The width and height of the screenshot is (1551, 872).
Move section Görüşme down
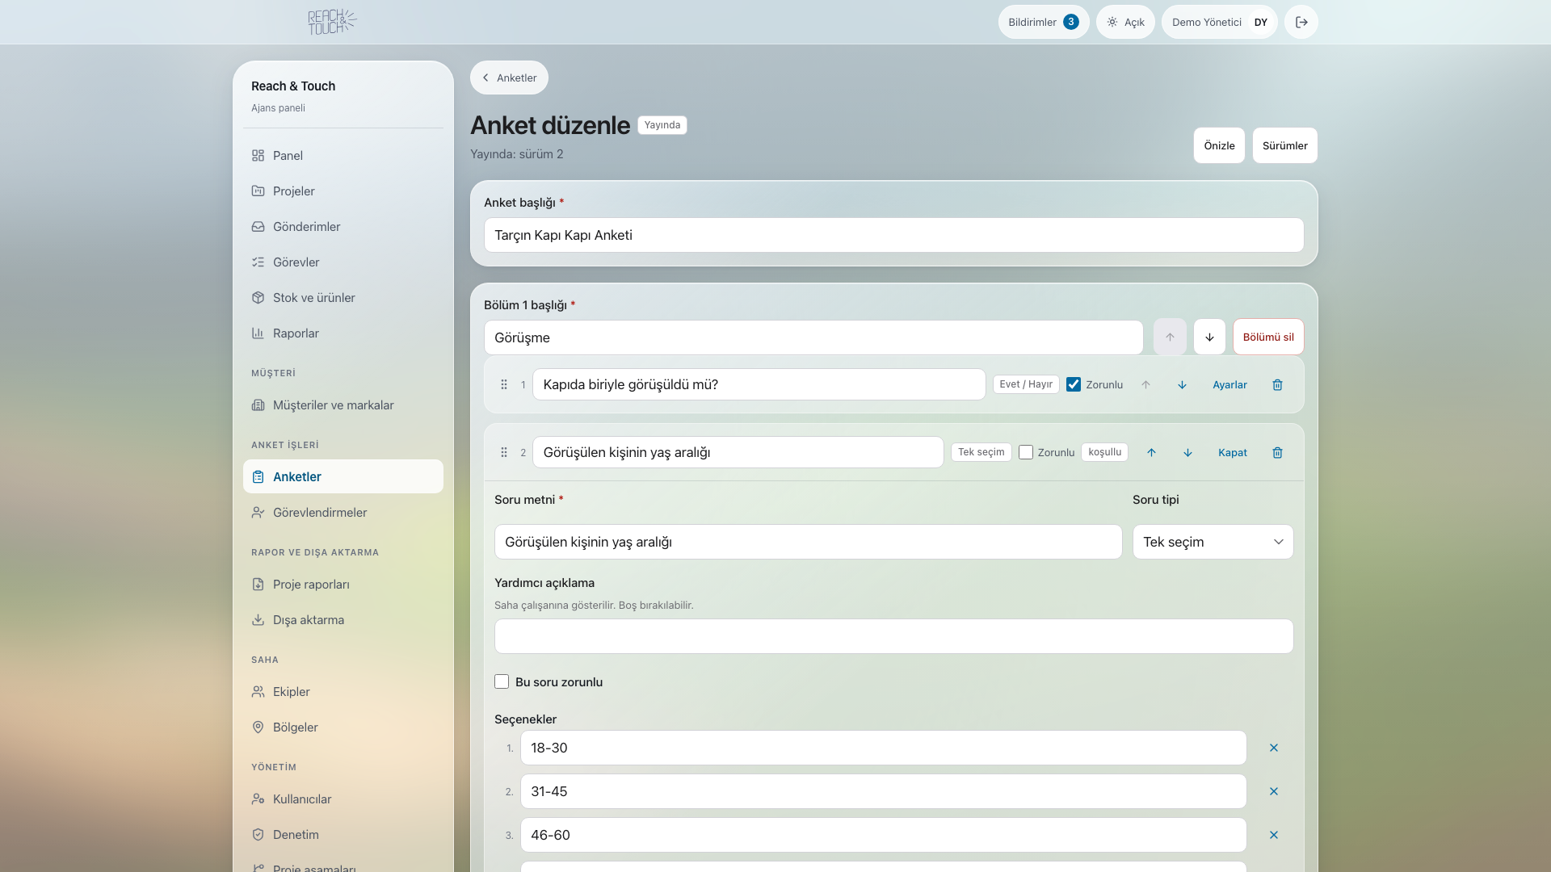tap(1209, 337)
